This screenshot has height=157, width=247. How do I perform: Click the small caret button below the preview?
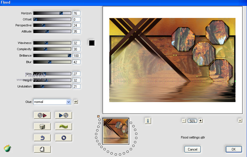(240, 121)
